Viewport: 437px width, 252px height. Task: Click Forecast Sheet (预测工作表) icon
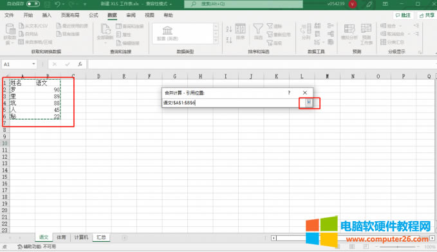pyautogui.click(x=366, y=29)
